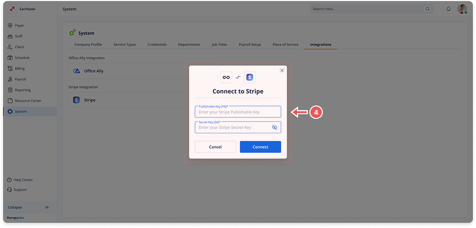
Task: Switch to Company Profile tab
Action: tap(88, 44)
